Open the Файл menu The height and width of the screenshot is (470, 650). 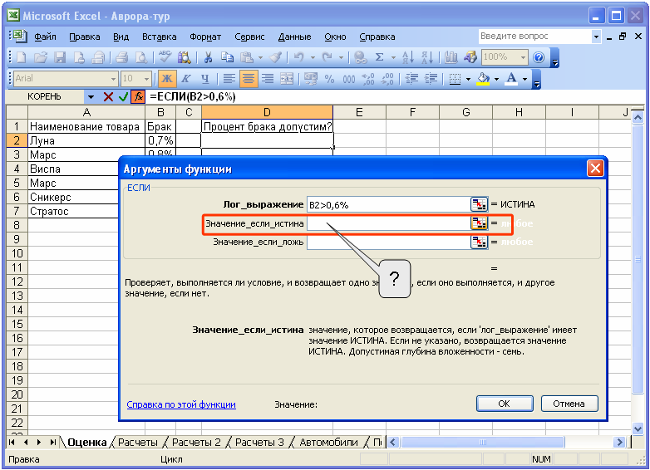click(45, 37)
